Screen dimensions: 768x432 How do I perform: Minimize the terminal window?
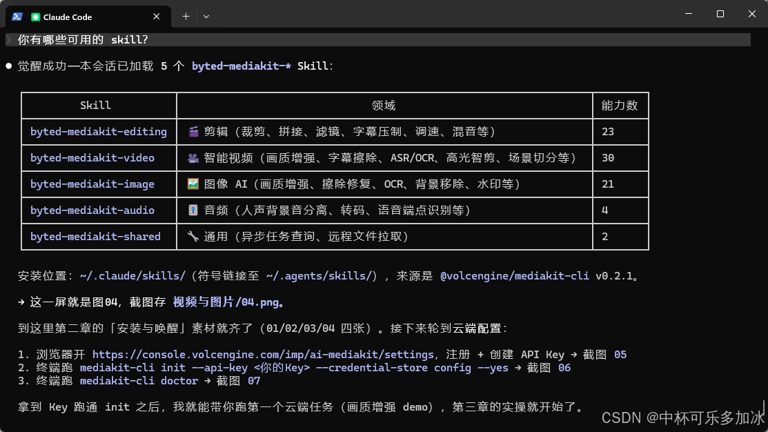[x=689, y=14]
